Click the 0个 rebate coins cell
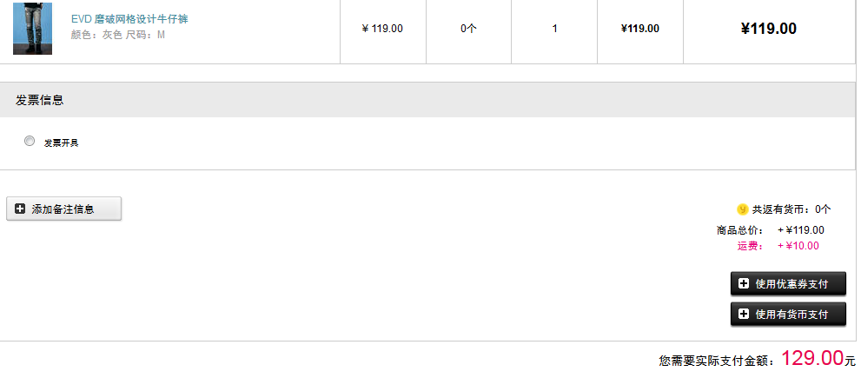Image resolution: width=861 pixels, height=378 pixels. [468, 29]
